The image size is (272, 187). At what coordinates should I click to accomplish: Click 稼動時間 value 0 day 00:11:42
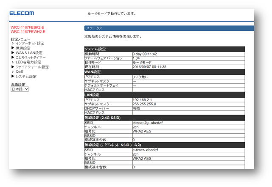click(x=145, y=54)
